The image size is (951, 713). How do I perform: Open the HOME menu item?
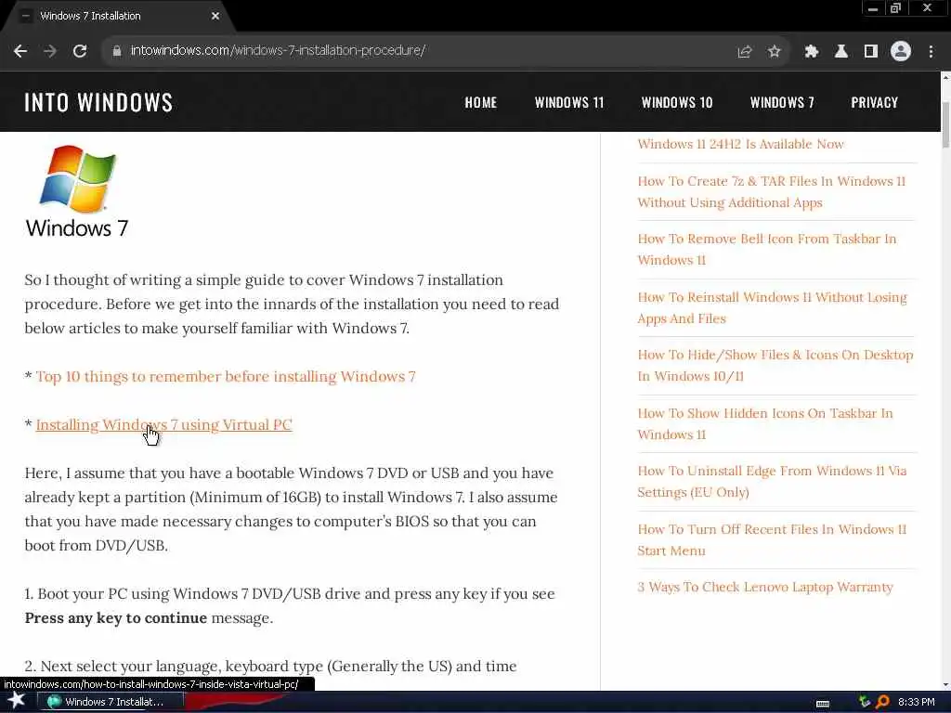tap(481, 102)
